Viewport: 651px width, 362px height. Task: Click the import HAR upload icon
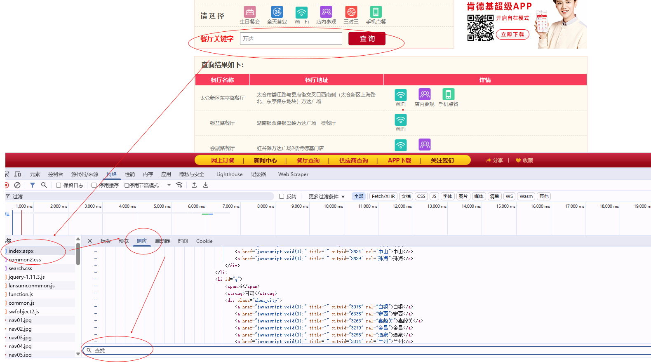point(194,185)
